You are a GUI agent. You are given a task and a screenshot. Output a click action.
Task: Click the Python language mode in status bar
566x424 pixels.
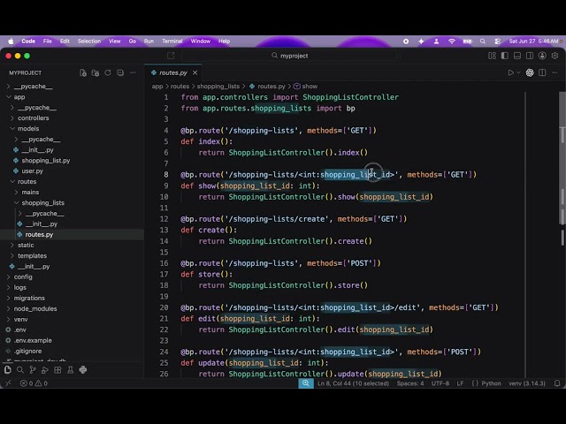(491, 383)
